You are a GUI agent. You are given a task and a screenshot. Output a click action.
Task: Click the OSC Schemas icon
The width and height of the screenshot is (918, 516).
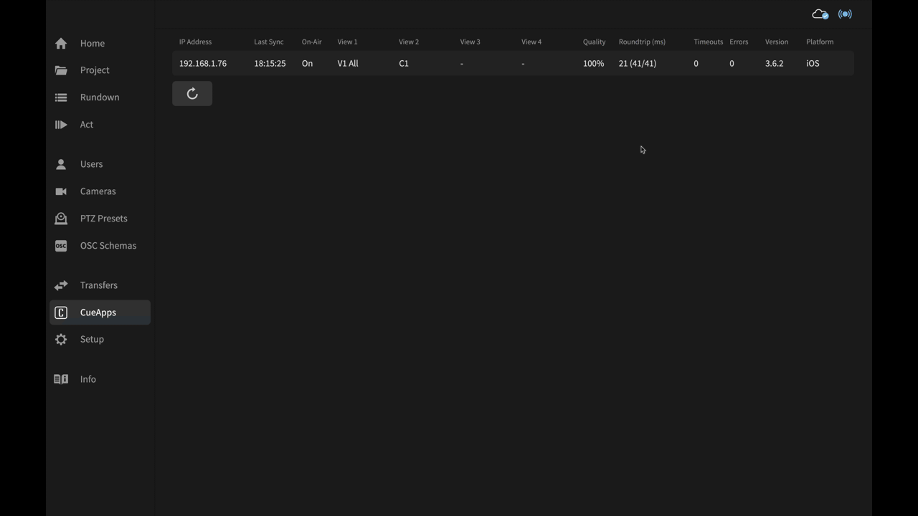(x=61, y=246)
